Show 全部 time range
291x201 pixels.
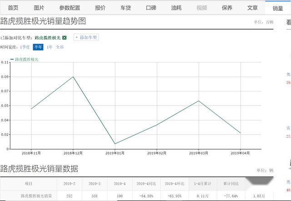(60, 47)
